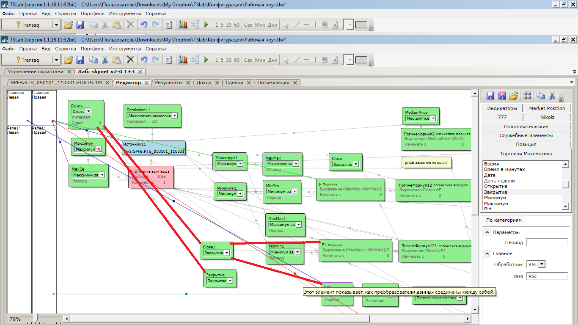578x325 pixels.
Task: Open the Служебные Элементы category
Action: pyautogui.click(x=526, y=135)
